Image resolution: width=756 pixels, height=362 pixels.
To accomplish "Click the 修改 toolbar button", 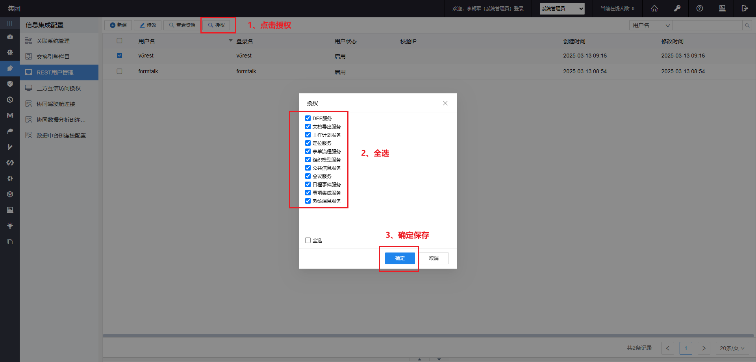I will 148,25.
